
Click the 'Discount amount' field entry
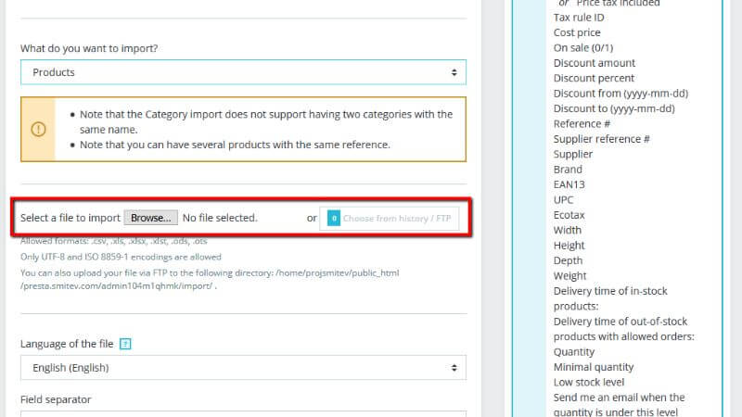point(595,63)
